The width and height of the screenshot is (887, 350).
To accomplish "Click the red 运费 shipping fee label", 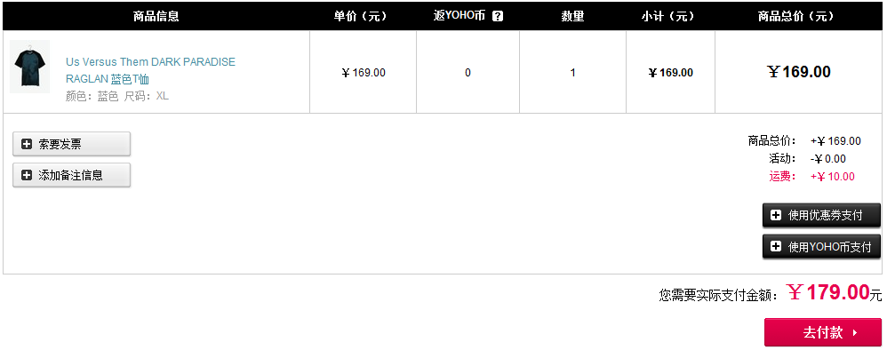I will [x=782, y=177].
